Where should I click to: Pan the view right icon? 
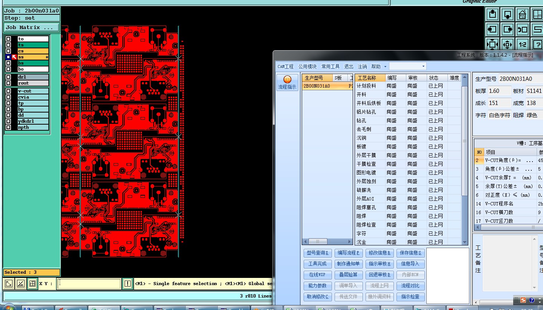508,29
